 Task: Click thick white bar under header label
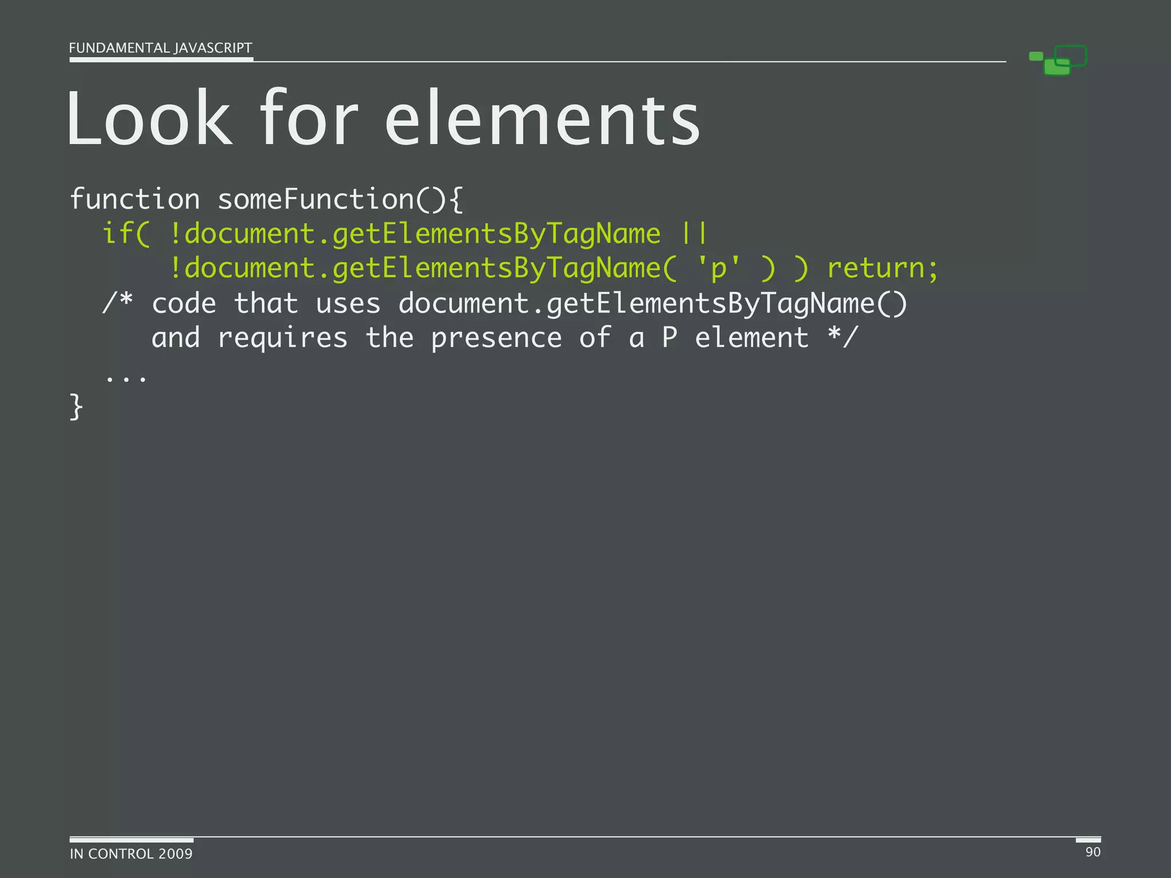[x=161, y=59]
